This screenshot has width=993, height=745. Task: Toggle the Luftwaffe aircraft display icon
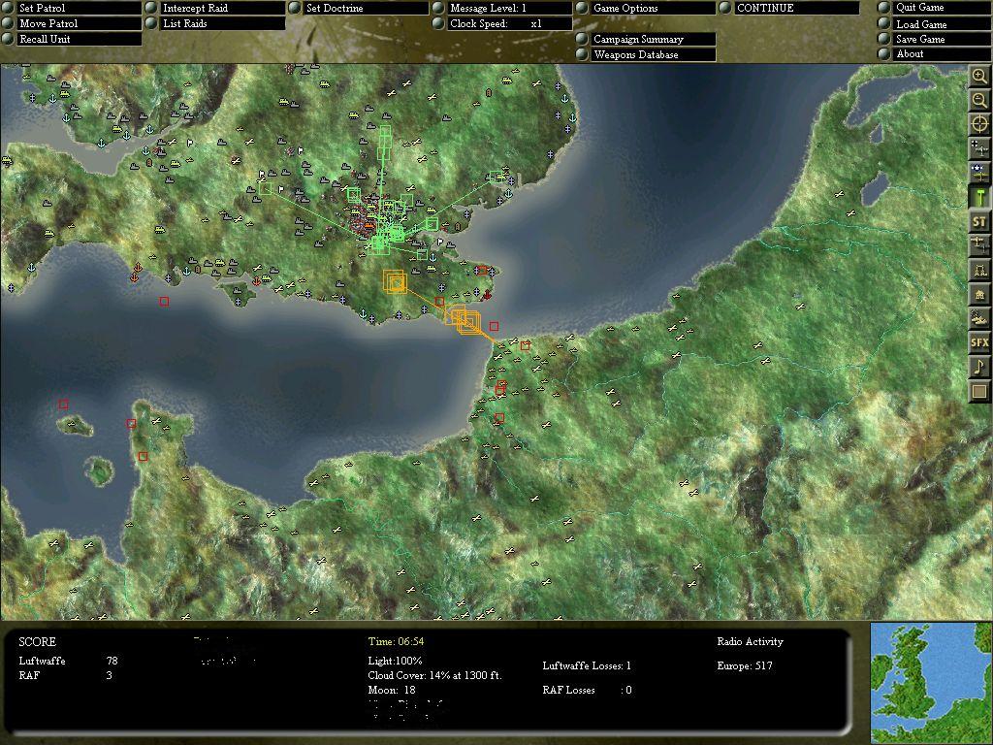(979, 148)
